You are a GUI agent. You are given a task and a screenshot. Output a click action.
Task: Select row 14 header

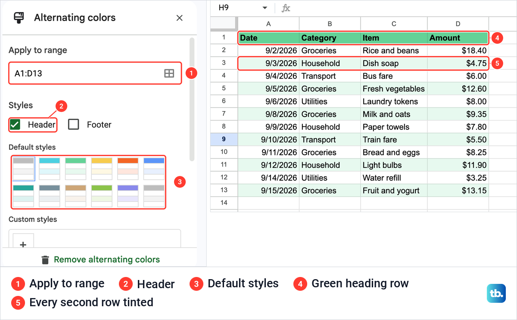pyautogui.click(x=224, y=203)
